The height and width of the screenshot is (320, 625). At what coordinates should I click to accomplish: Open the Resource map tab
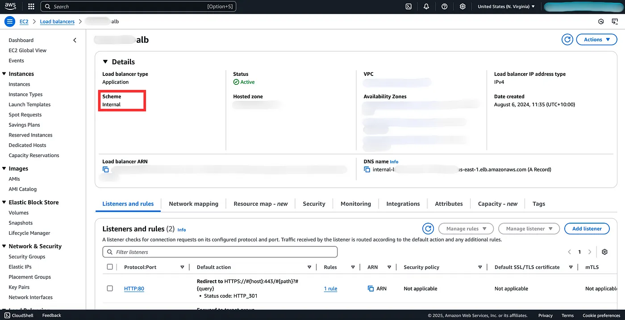(261, 204)
